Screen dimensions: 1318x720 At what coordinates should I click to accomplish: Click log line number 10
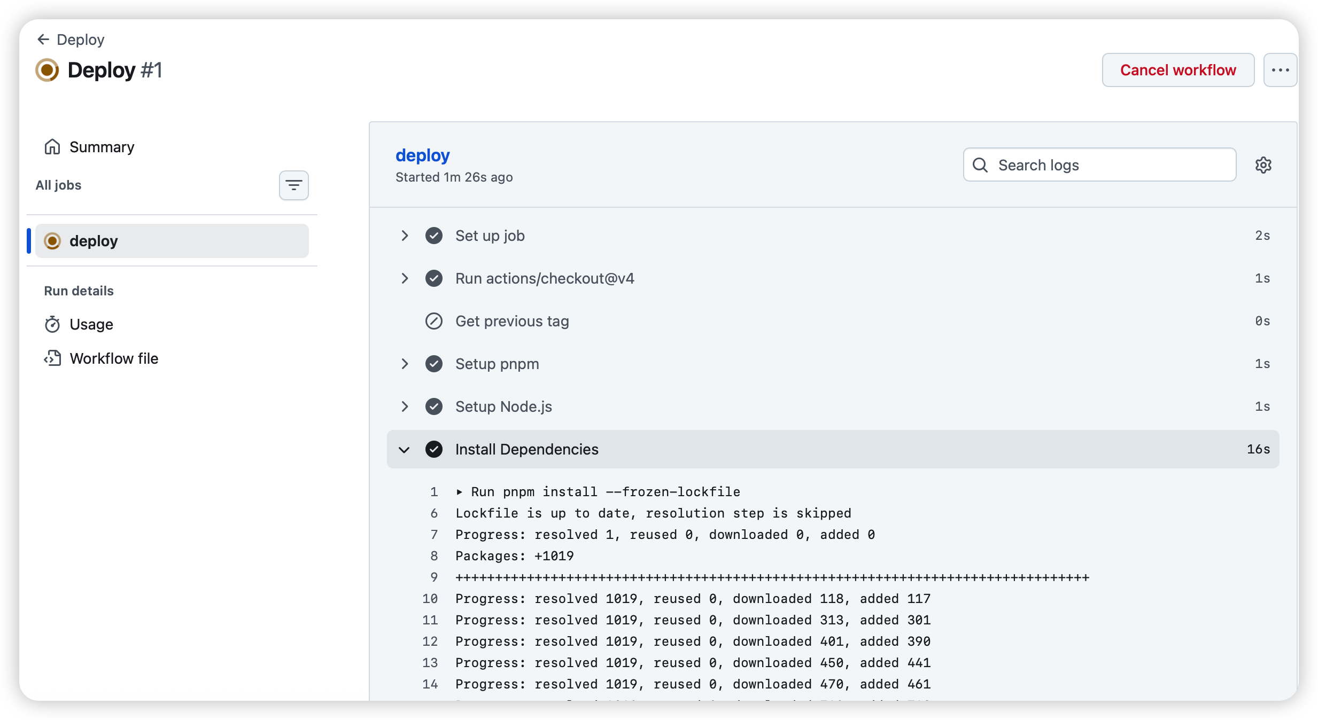coord(430,599)
